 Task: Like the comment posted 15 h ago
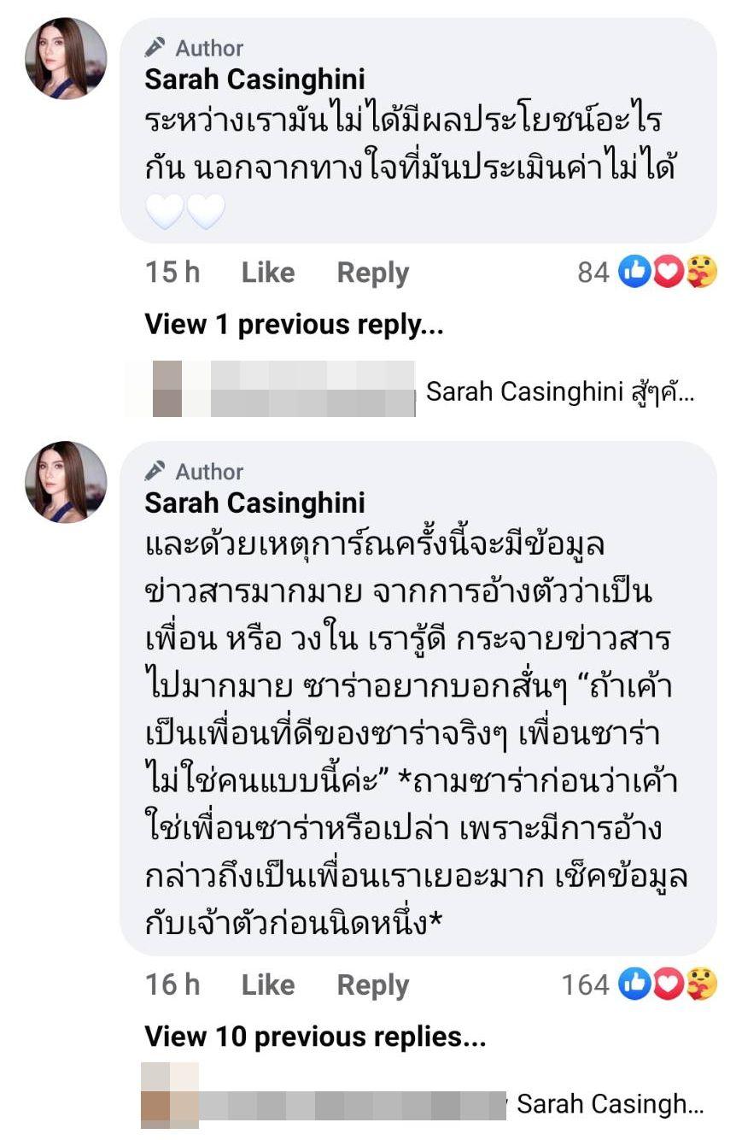267,273
